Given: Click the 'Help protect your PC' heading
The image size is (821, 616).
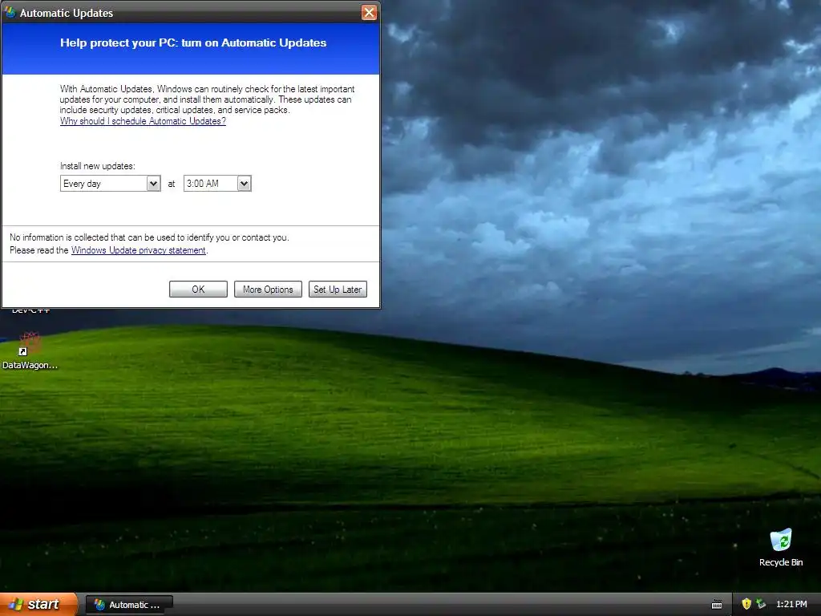Looking at the screenshot, I should 193,43.
